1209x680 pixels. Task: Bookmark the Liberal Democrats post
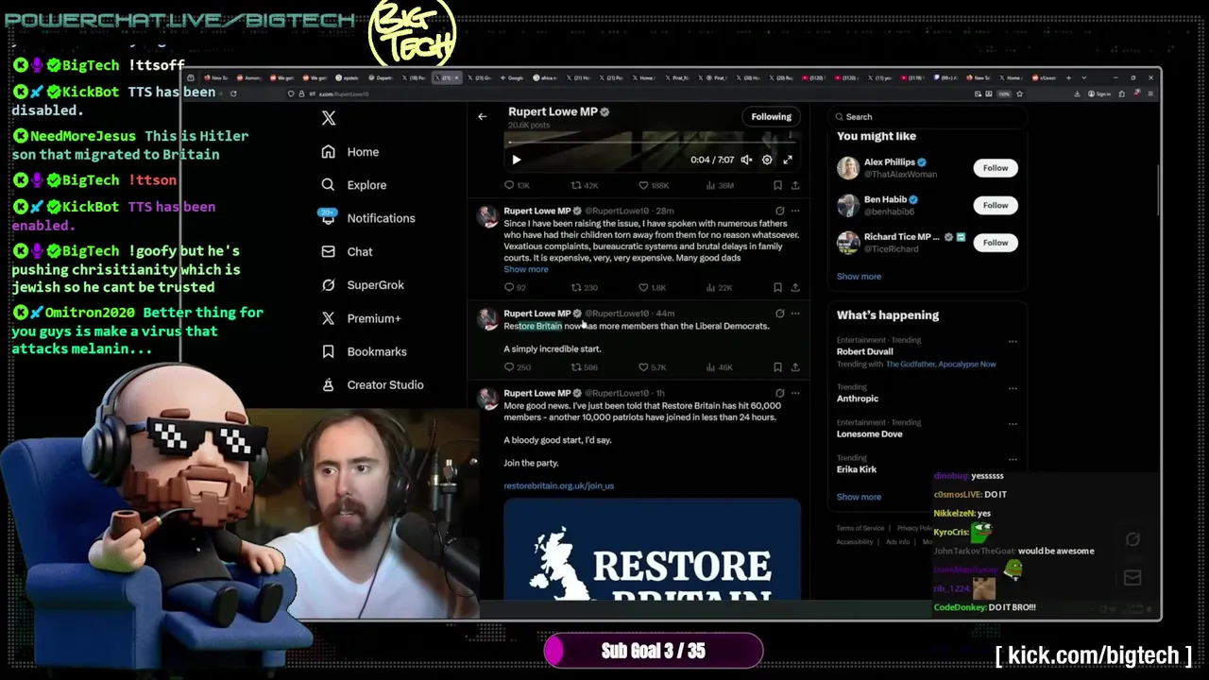click(777, 367)
